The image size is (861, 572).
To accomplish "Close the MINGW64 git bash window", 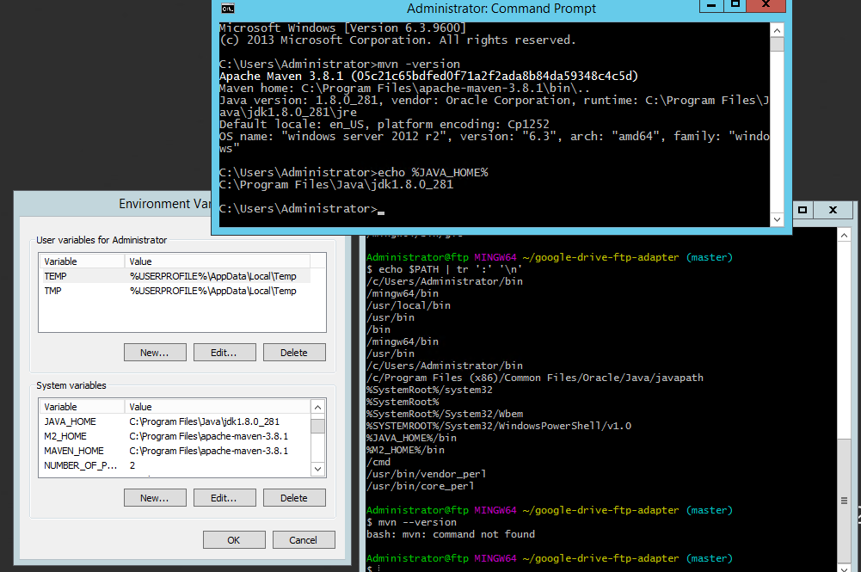I will click(833, 210).
